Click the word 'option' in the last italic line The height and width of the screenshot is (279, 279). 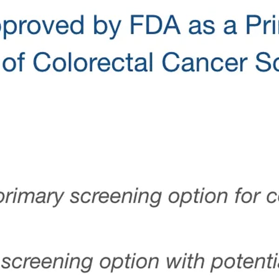coord(129,262)
